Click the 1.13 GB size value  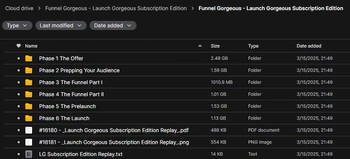pos(219,118)
